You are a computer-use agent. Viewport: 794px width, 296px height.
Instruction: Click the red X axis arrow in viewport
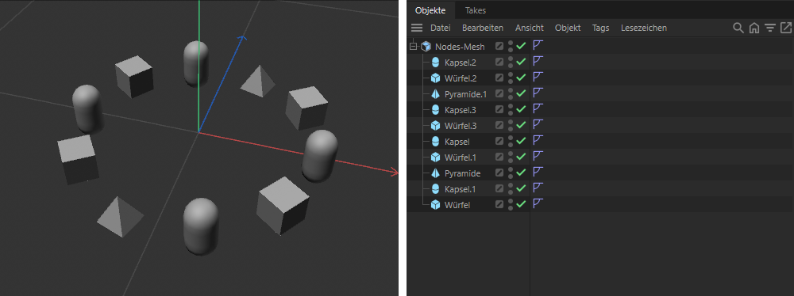[392, 173]
